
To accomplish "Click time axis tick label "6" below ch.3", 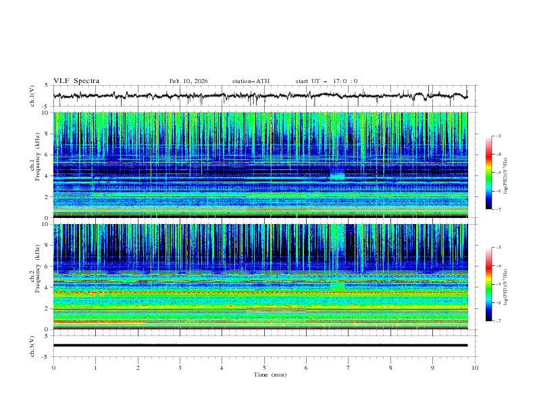I will [306, 368].
